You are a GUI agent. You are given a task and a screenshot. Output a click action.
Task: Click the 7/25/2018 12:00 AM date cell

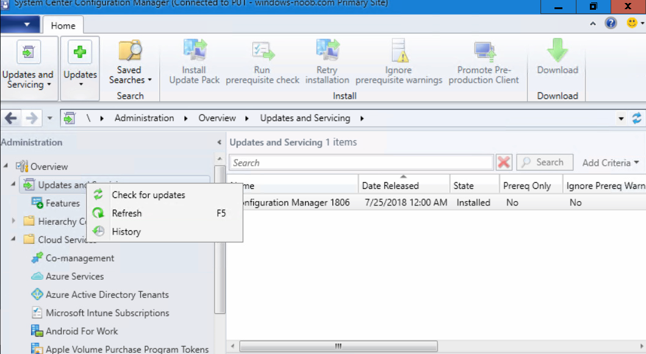pos(406,202)
